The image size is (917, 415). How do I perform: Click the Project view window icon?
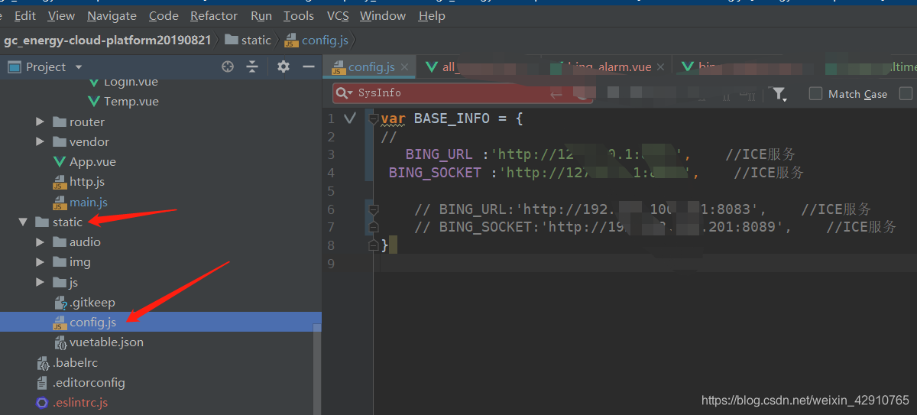tap(14, 66)
